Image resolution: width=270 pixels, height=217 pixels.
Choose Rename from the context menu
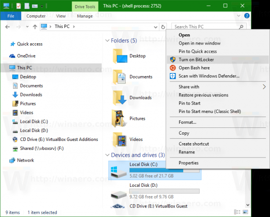218,152
